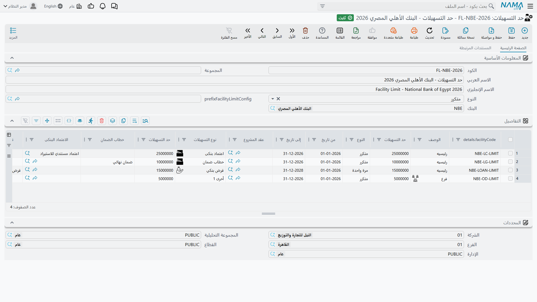Click the thumbs-up icon in header
Viewport: 537px width, 302px height.
pos(91,6)
